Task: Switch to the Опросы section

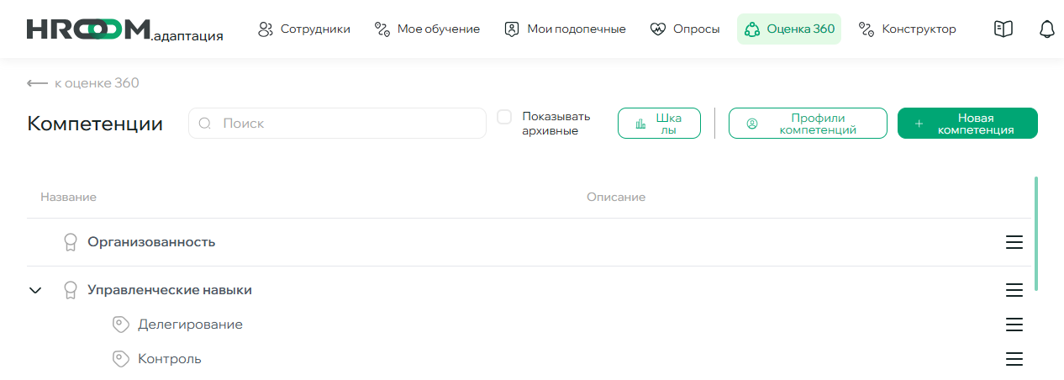Action: point(685,29)
